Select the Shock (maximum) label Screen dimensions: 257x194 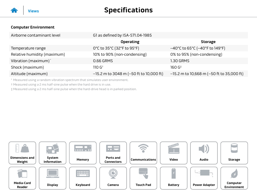[27, 67]
